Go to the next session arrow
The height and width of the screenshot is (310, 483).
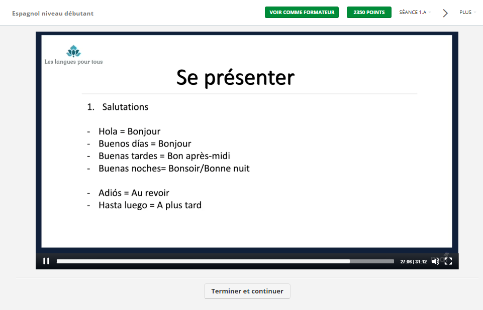tap(445, 13)
